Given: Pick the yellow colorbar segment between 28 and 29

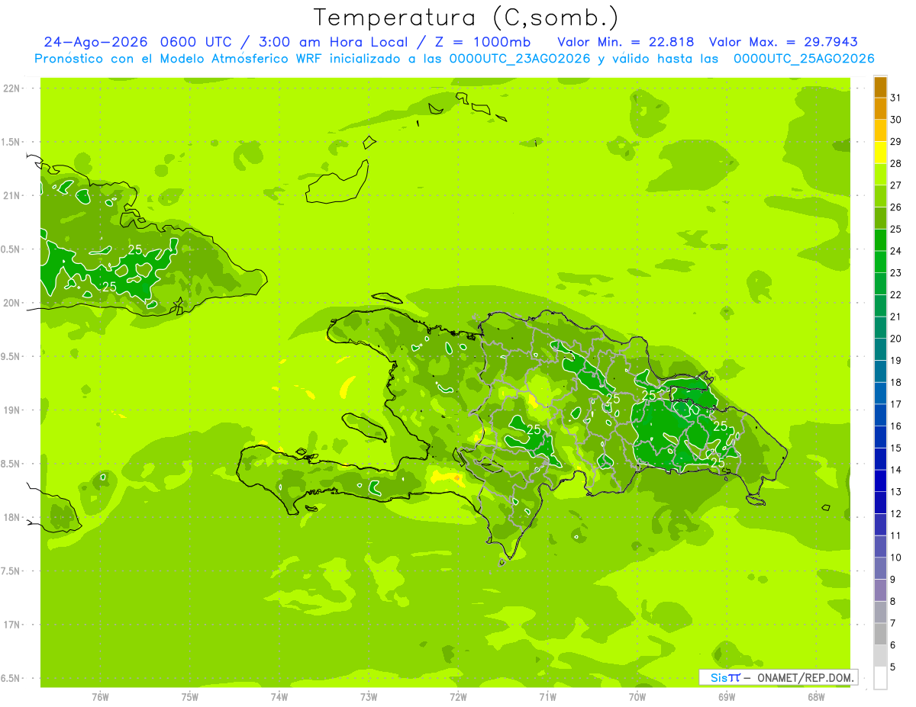Looking at the screenshot, I should click(x=880, y=153).
